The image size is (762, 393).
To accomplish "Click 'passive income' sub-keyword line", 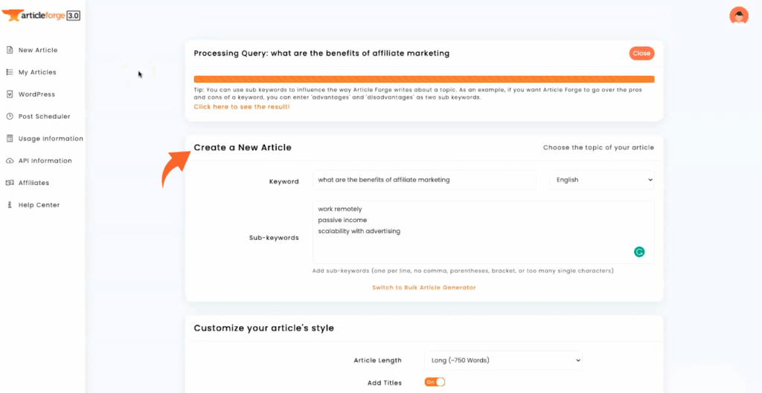I will point(342,221).
